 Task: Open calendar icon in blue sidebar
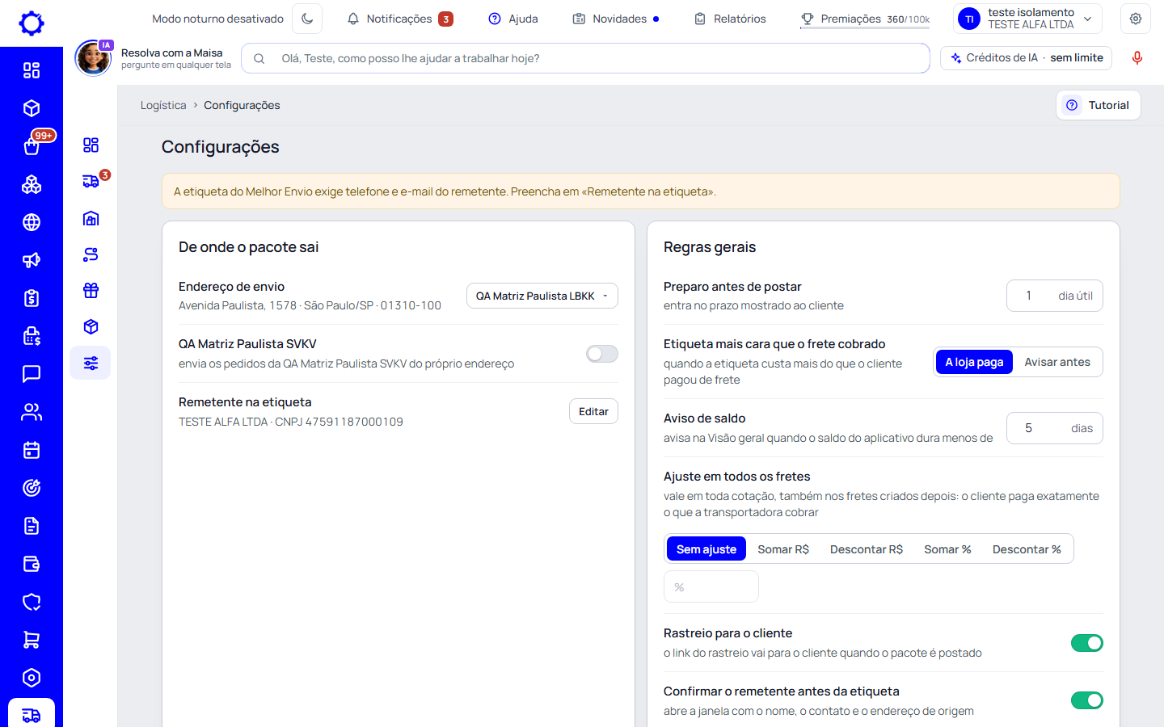point(32,450)
